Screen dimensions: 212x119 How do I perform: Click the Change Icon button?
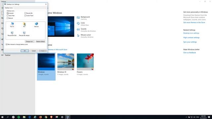tap(30, 42)
